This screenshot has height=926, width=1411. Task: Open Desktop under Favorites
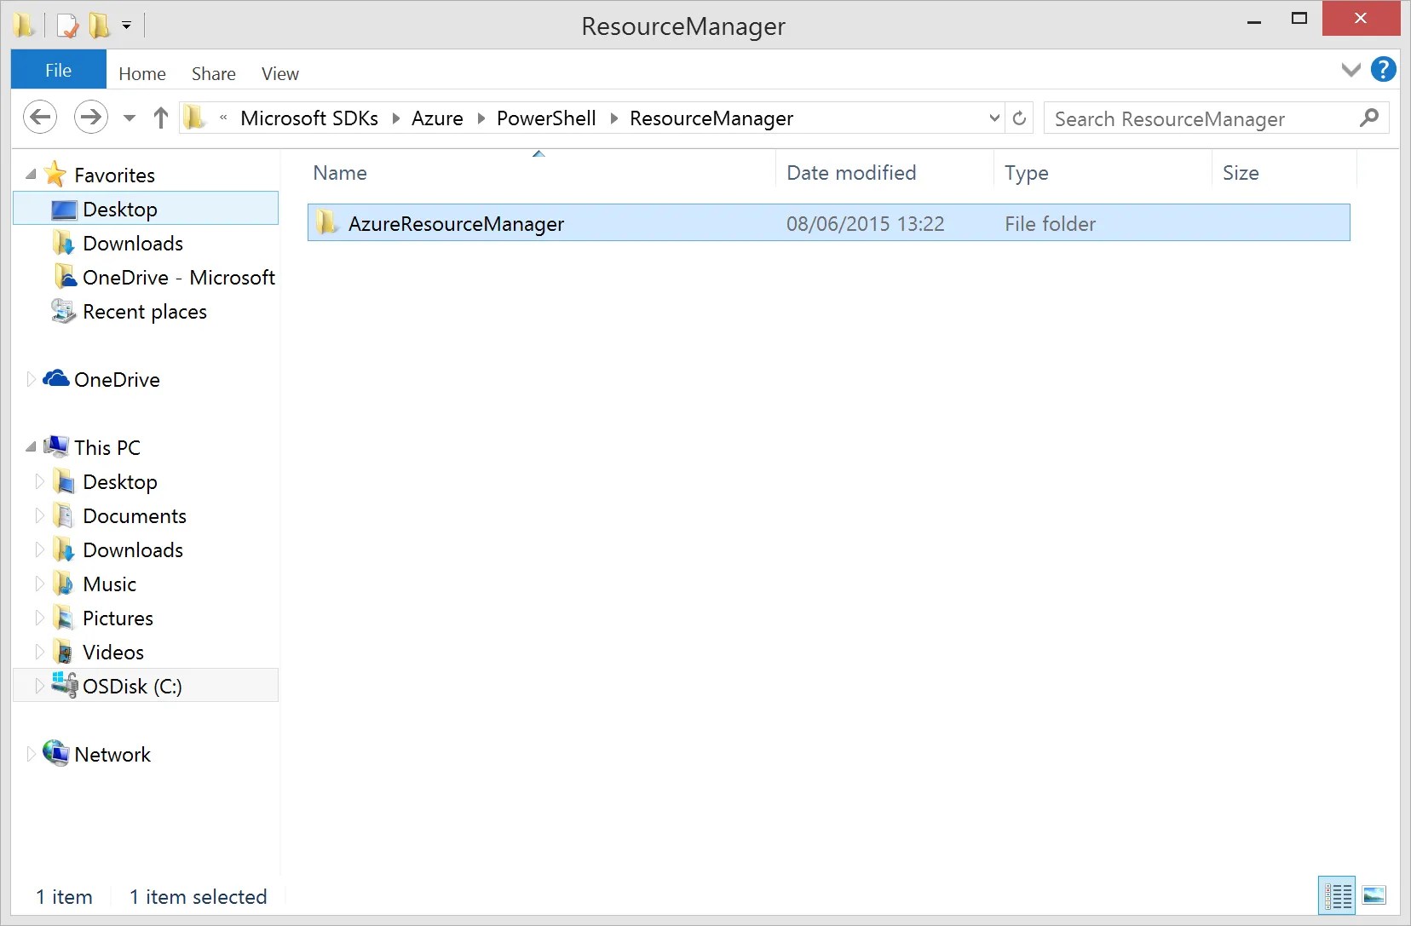tap(146, 209)
